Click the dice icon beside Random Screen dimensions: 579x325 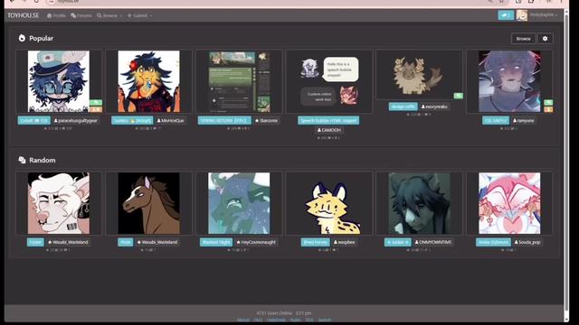(x=22, y=160)
